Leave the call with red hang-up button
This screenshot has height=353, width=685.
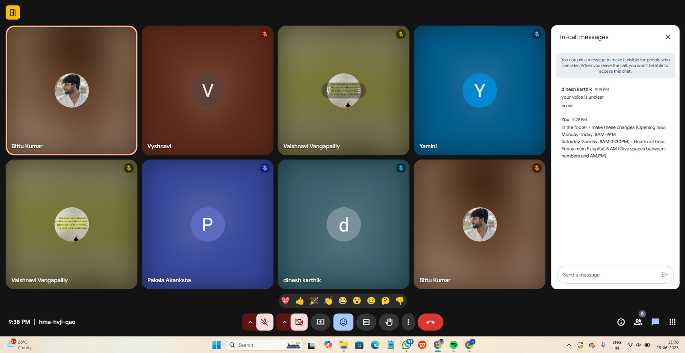tap(430, 322)
